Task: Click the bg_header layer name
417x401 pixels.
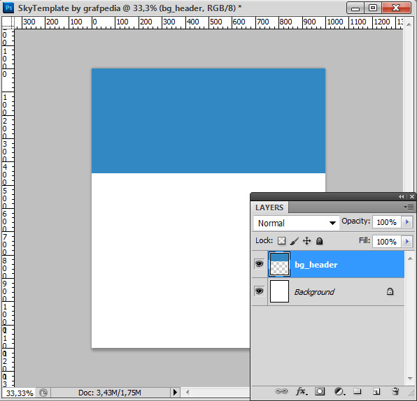Action: [x=316, y=265]
